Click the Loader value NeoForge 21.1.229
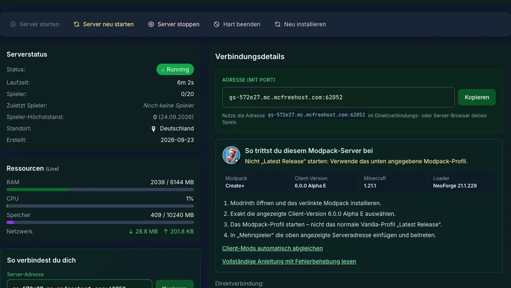 455,186
